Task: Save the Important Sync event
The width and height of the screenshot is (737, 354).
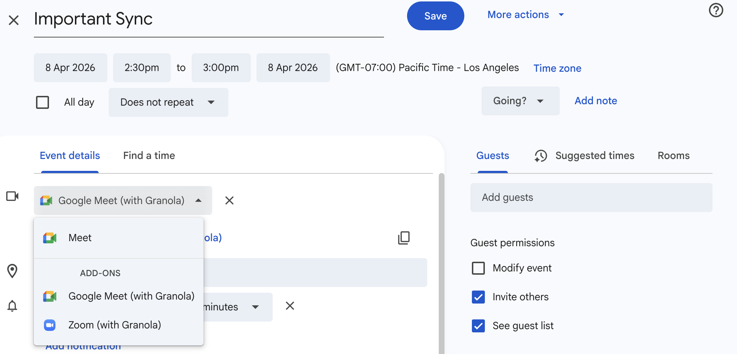Action: [x=435, y=16]
